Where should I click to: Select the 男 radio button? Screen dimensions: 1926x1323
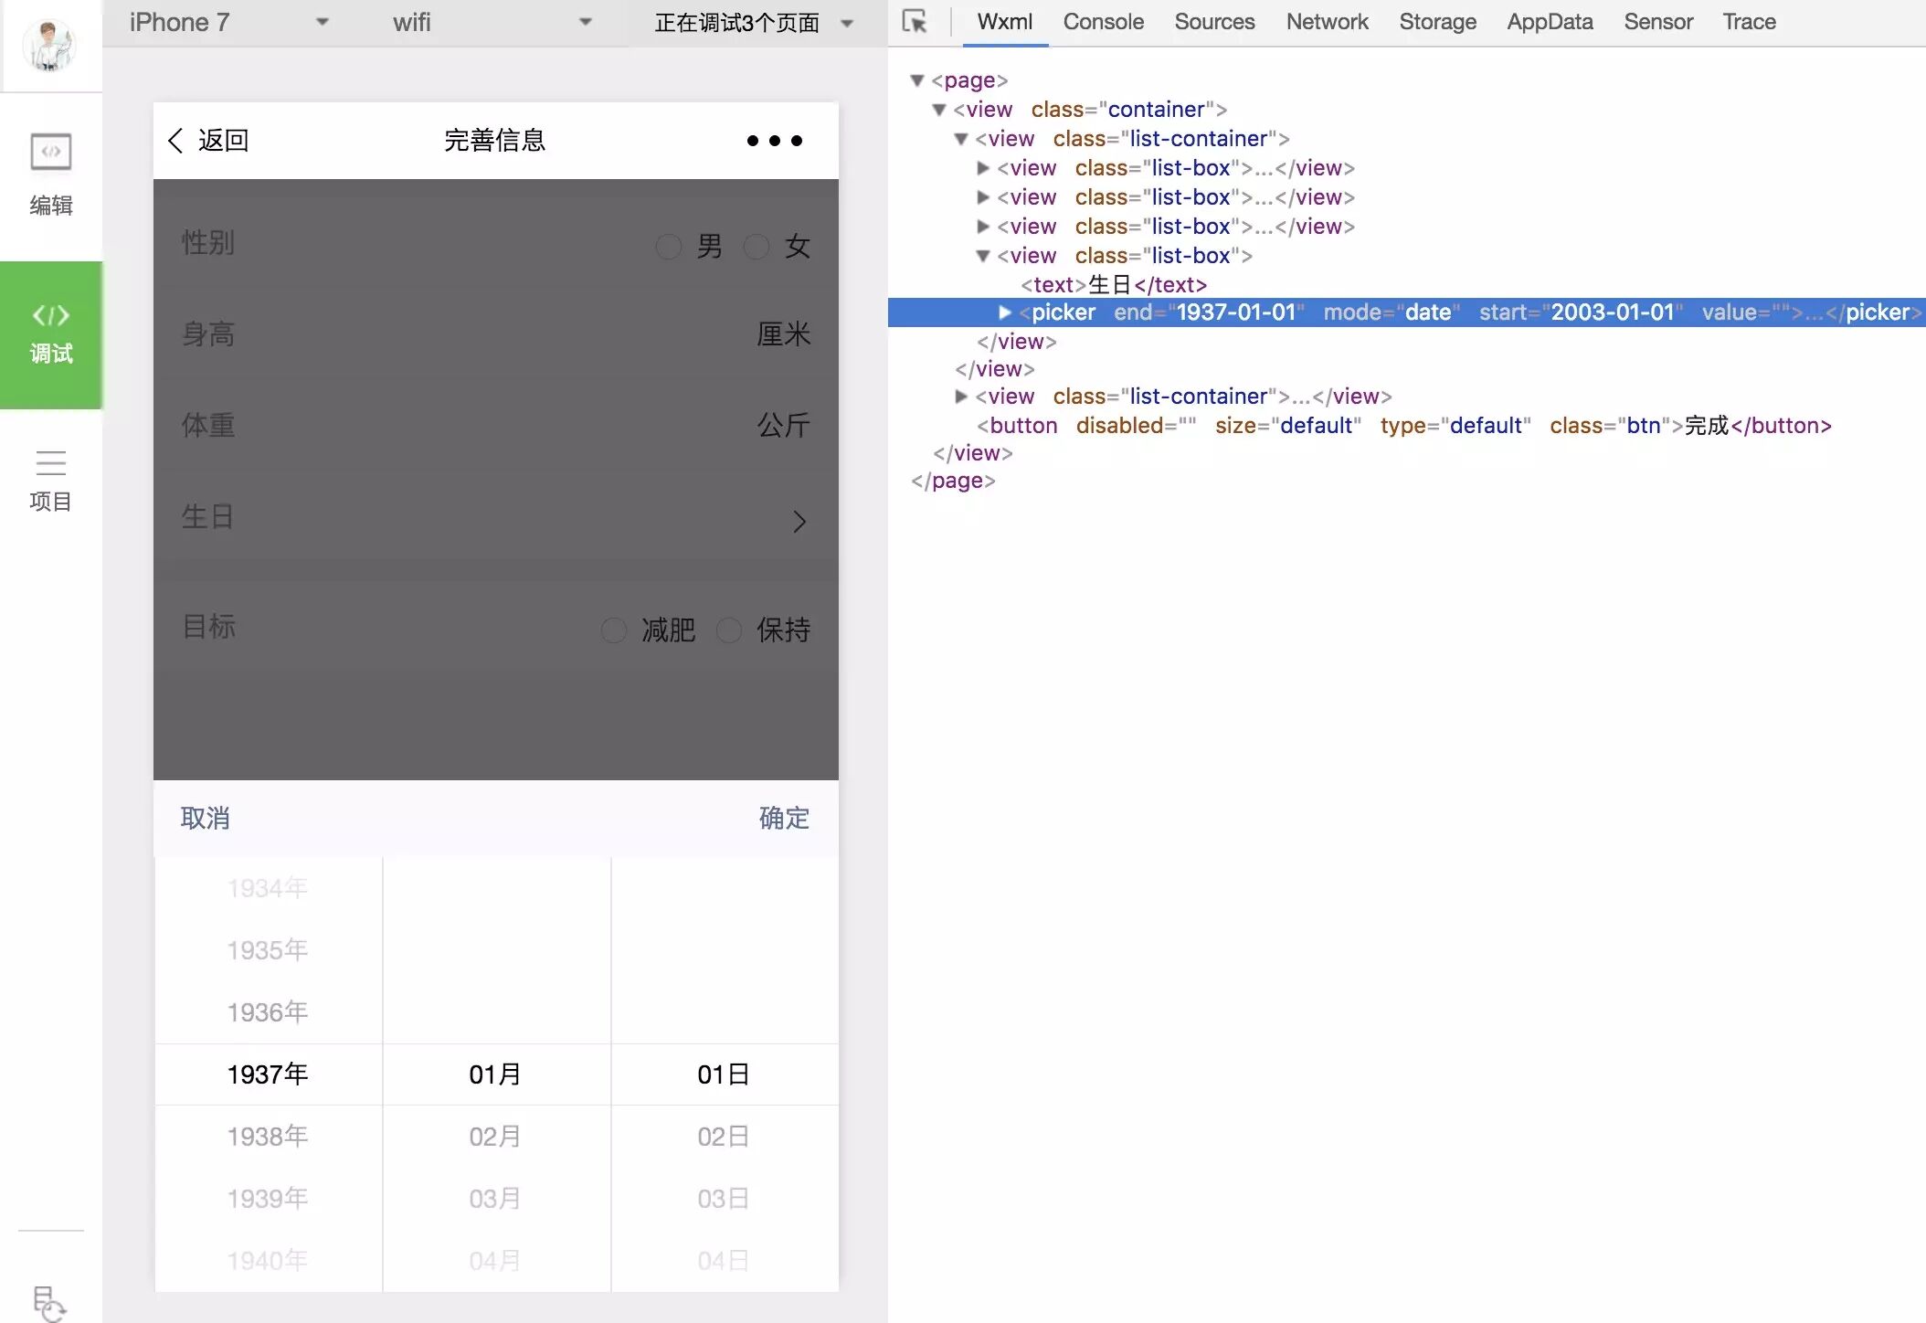669,247
